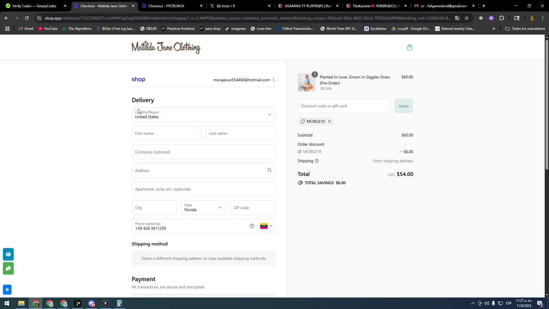Click the green copy extension button
This screenshot has width=549, height=309.
(8, 269)
